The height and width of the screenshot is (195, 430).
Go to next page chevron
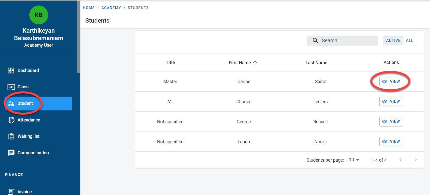415,160
